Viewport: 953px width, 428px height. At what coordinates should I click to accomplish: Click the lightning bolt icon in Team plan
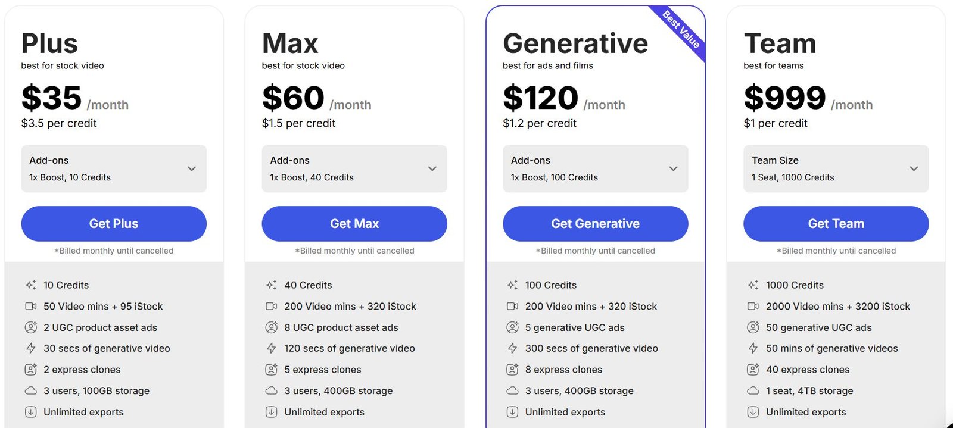click(x=753, y=348)
